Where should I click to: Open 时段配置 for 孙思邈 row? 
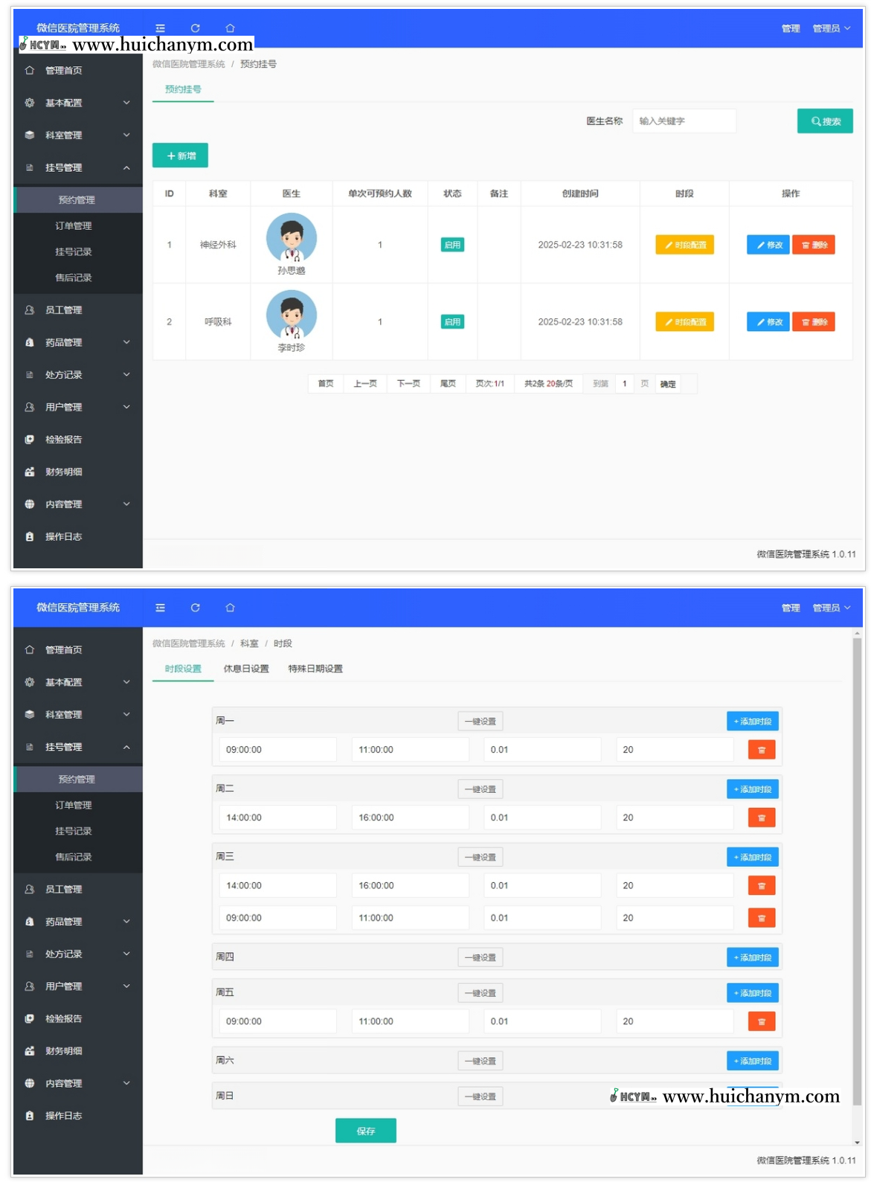tap(684, 245)
